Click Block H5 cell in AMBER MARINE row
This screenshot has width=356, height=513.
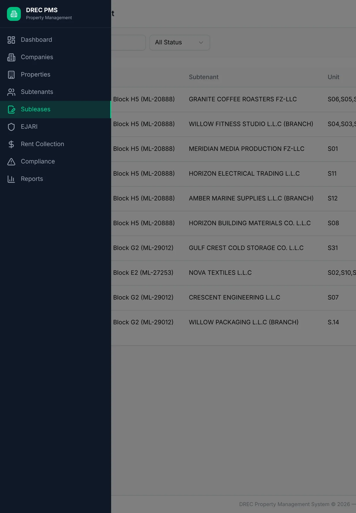[144, 199]
